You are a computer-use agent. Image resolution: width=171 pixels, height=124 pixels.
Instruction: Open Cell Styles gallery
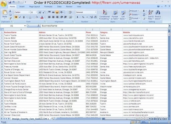(123, 15)
